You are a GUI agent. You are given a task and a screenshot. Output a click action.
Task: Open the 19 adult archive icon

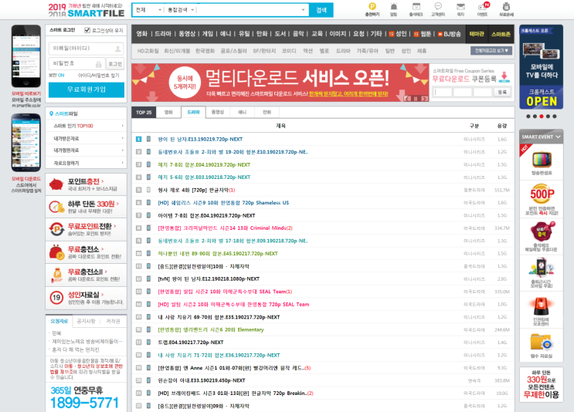[x=56, y=298]
